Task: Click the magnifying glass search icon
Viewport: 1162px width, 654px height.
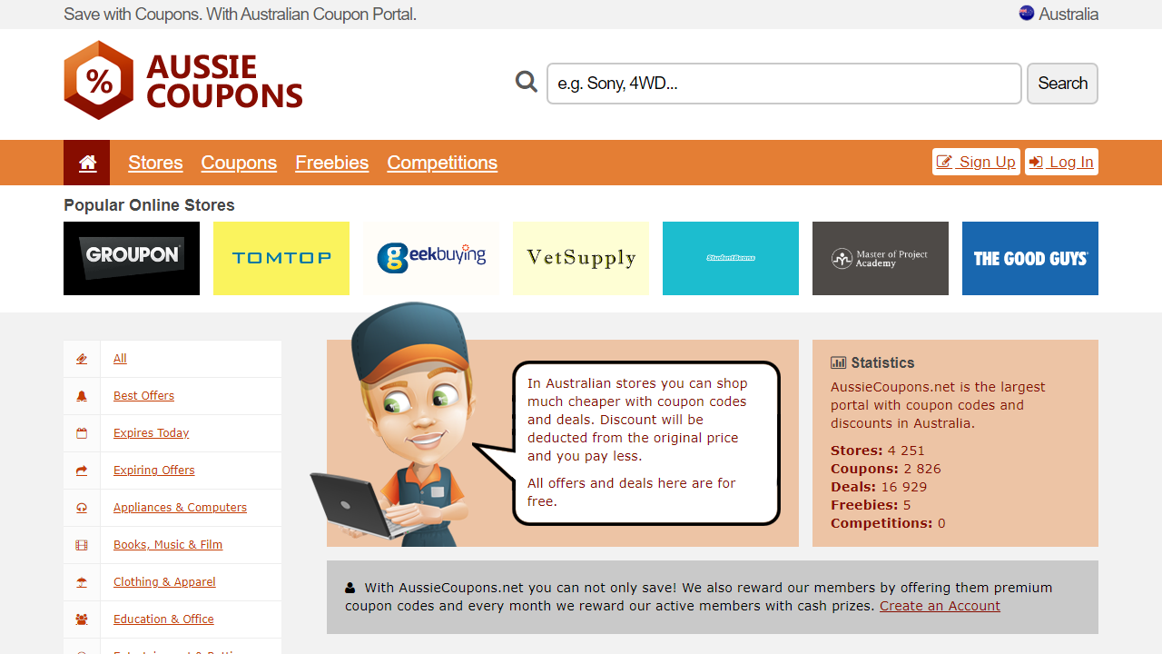Action: pyautogui.click(x=527, y=83)
